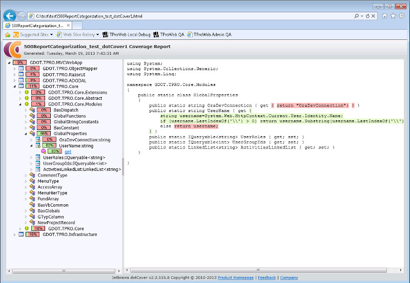Stop loading with the X icon in address bar
Image resolution: width=410 pixels, height=283 pixels.
pyautogui.click(x=373, y=16)
